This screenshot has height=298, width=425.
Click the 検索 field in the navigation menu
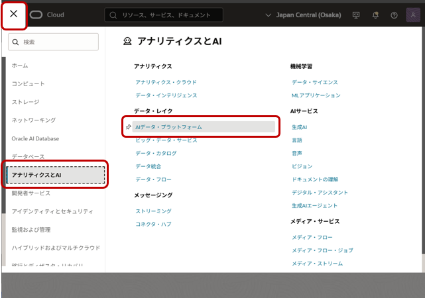pos(54,42)
